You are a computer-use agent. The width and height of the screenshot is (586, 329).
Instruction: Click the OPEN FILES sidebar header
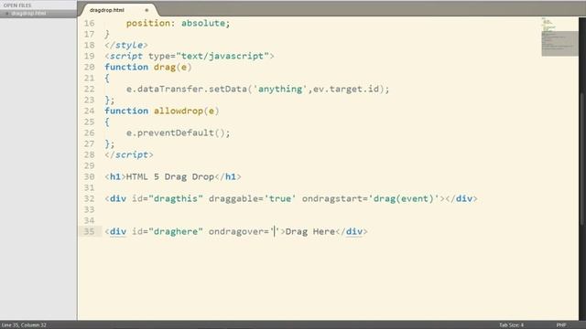(x=17, y=5)
